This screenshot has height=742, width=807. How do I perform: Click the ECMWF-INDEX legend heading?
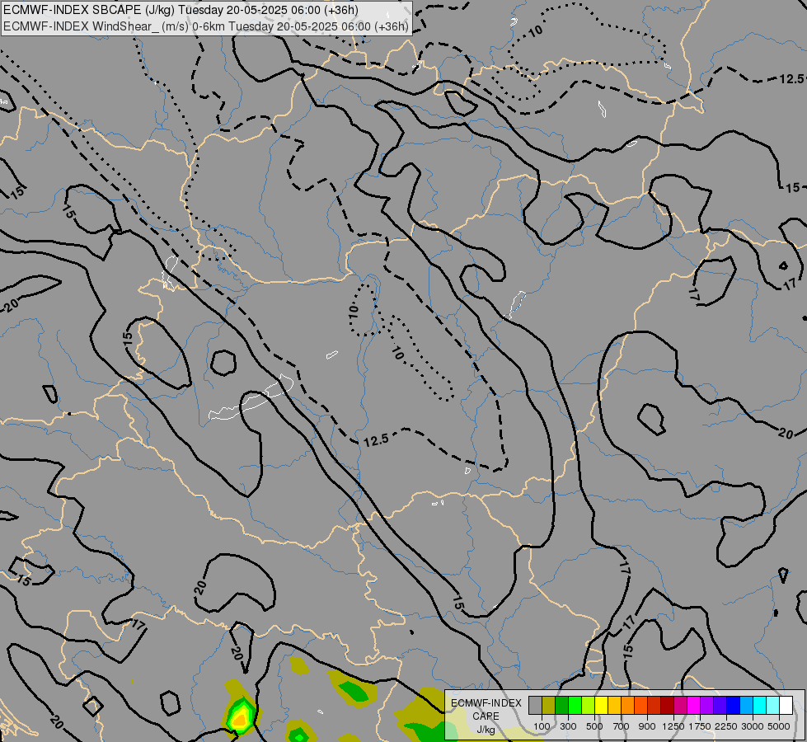point(486,703)
